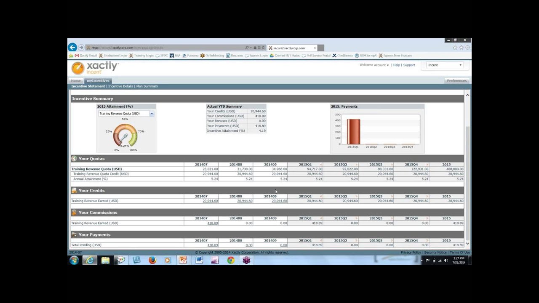Image resolution: width=539 pixels, height=303 pixels.
Task: Select the Incentive Statement sub-tab
Action: pos(88,86)
